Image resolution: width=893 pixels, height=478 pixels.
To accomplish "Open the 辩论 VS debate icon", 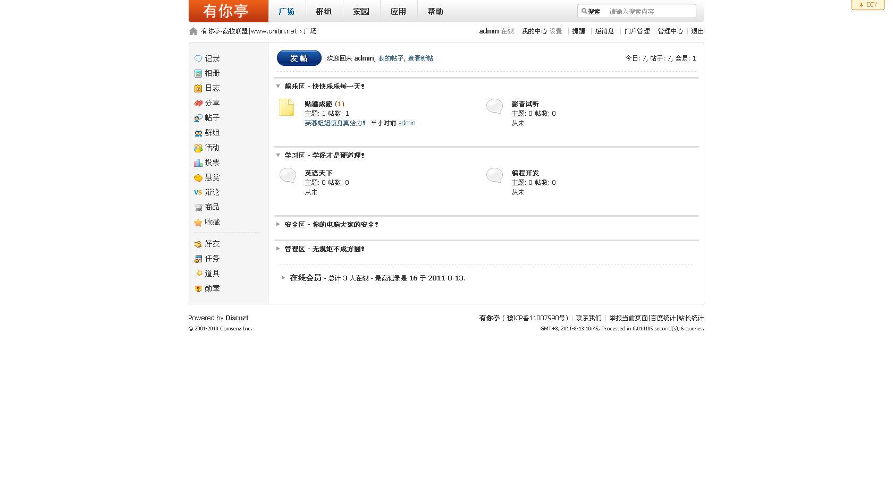I will pyautogui.click(x=198, y=192).
